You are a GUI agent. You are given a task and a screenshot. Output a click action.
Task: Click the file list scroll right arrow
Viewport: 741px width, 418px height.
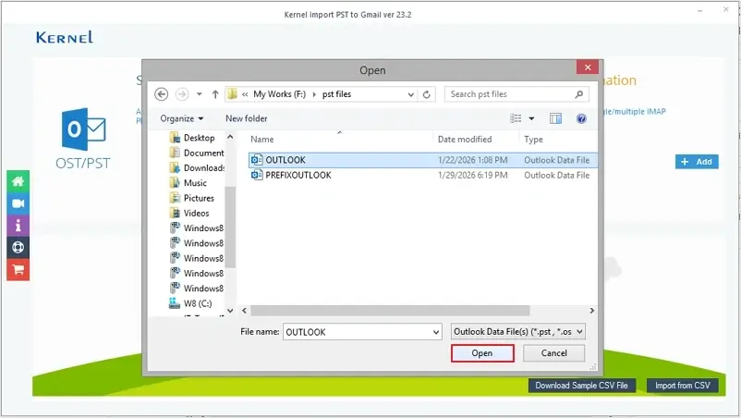pyautogui.click(x=591, y=311)
